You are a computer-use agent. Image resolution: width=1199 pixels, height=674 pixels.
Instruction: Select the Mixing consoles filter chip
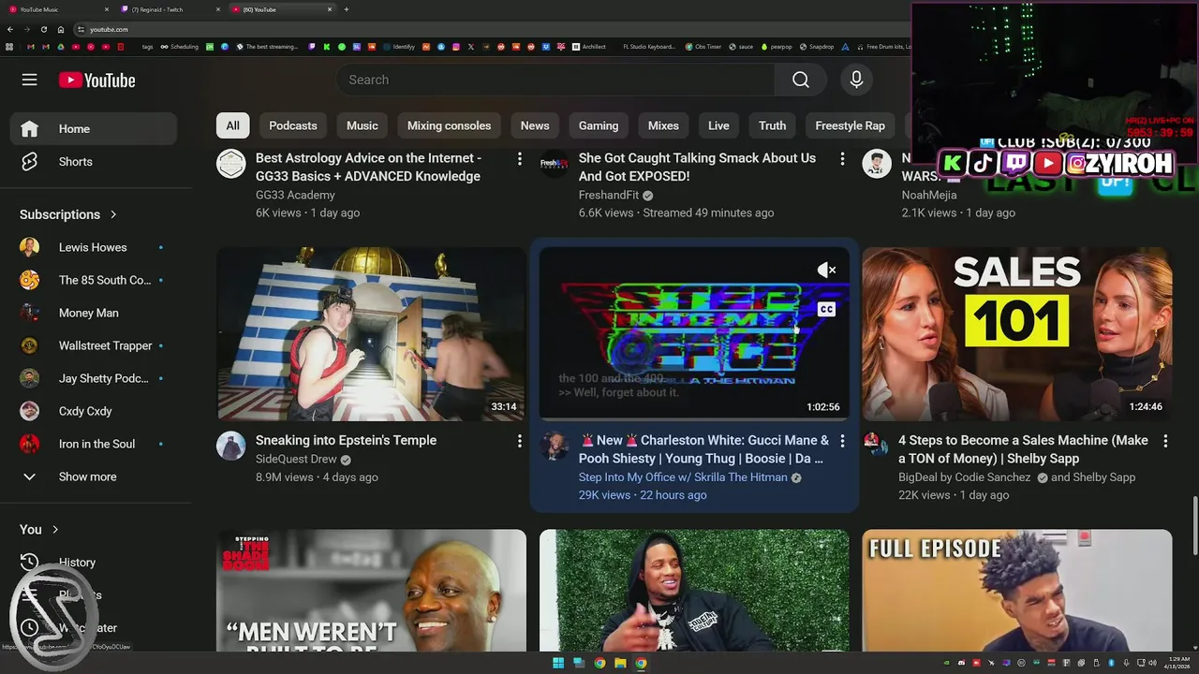[x=449, y=125]
